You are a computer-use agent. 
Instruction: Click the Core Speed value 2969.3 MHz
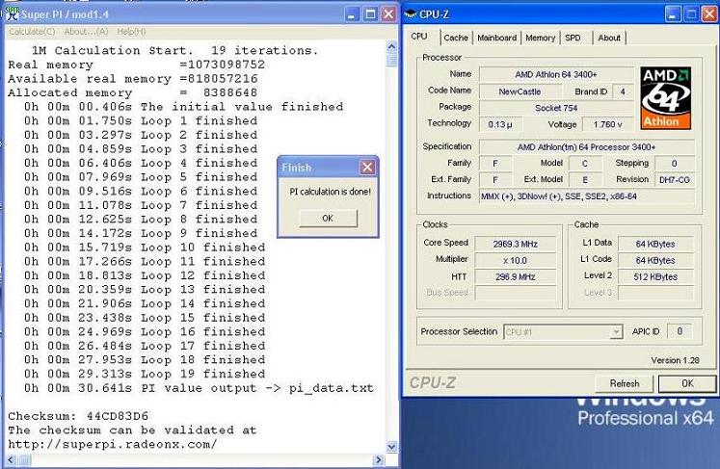point(516,244)
